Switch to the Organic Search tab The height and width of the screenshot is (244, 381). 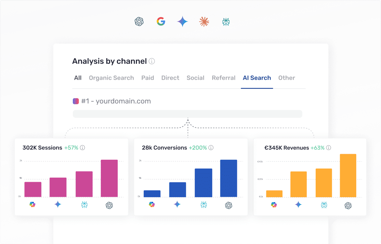(x=111, y=78)
